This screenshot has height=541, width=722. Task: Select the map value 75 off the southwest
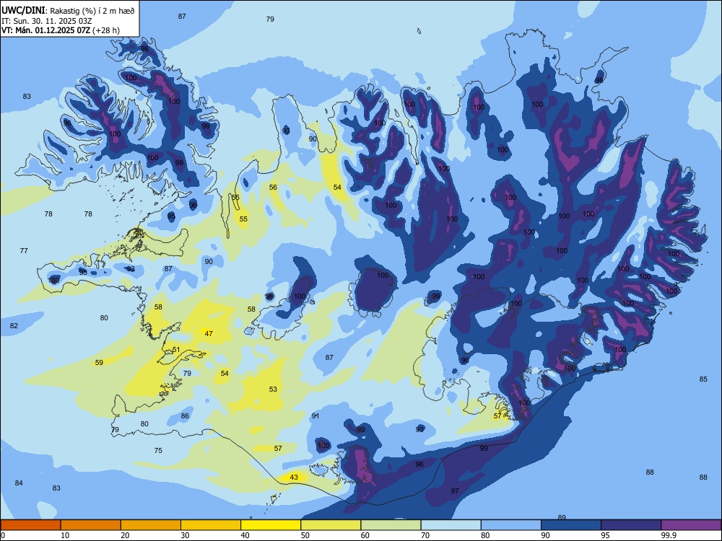(158, 450)
